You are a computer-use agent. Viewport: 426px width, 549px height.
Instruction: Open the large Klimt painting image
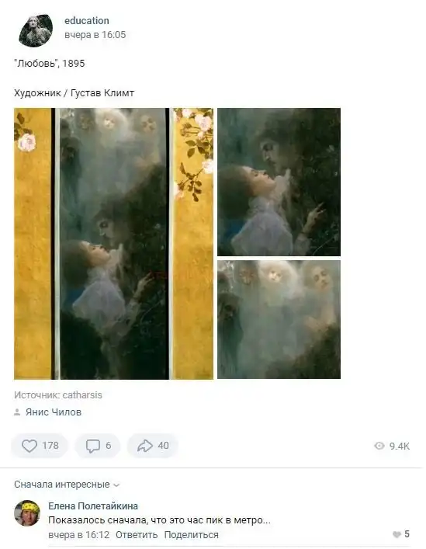point(113,244)
